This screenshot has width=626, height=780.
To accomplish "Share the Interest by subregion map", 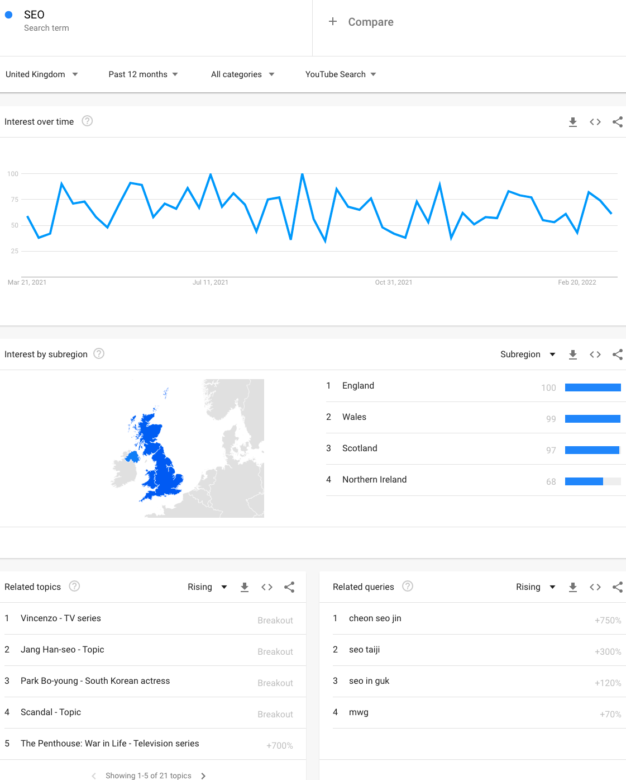I will pyautogui.click(x=617, y=354).
